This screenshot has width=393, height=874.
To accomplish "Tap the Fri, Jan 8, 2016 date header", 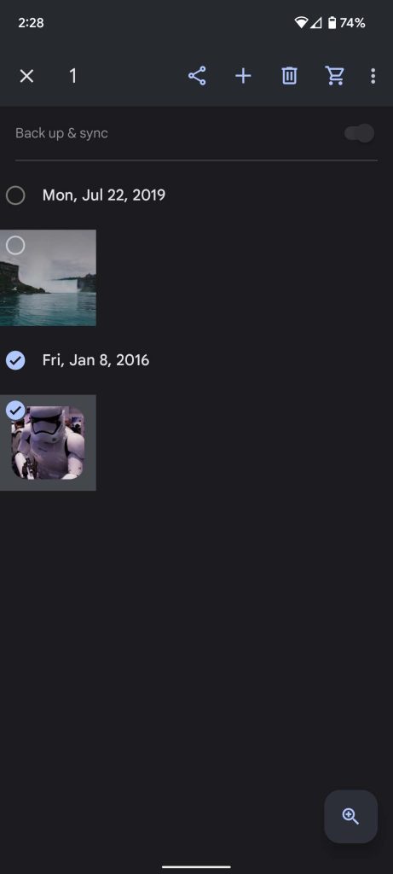I will tap(95, 360).
